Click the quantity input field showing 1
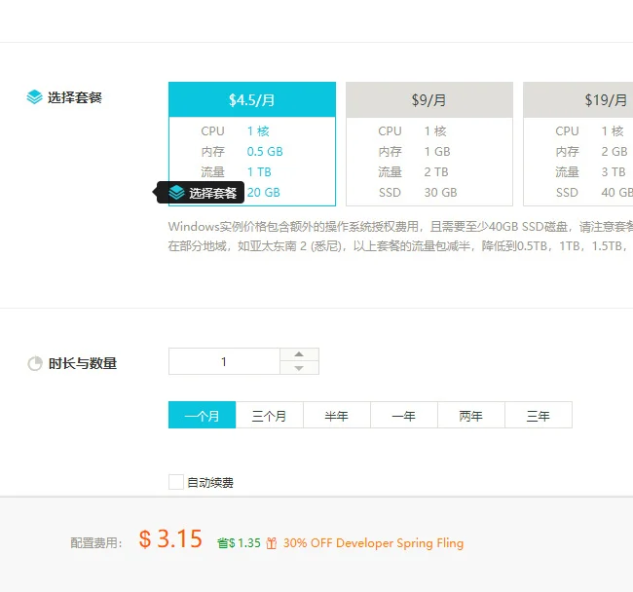 (x=224, y=361)
